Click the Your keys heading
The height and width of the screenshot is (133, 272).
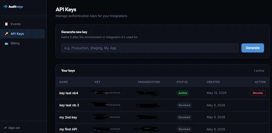68,71
